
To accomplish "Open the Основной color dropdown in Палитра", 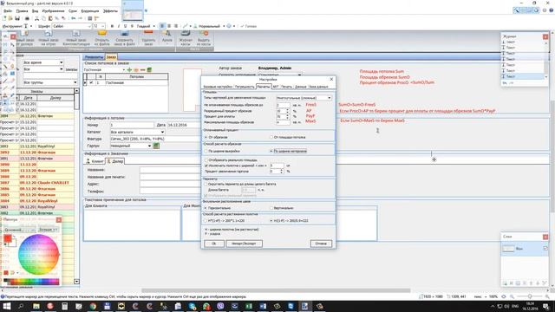I will coord(20,230).
